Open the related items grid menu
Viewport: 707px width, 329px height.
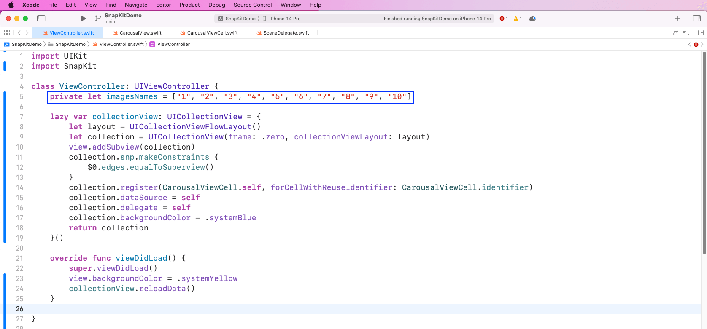tap(7, 33)
